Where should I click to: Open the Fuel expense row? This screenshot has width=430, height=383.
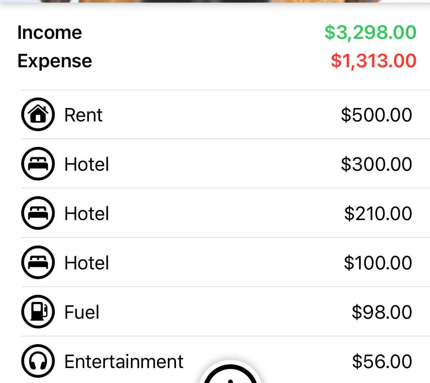[225, 312]
